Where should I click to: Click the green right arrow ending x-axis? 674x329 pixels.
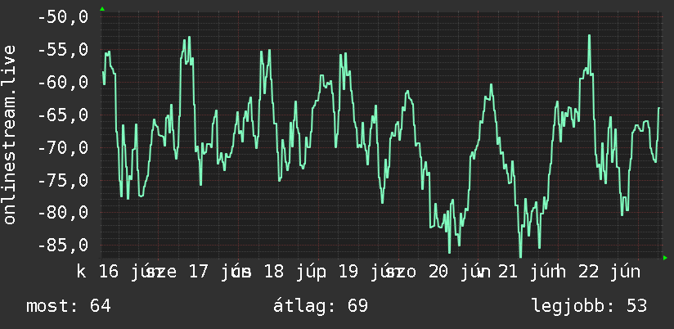click(x=665, y=258)
